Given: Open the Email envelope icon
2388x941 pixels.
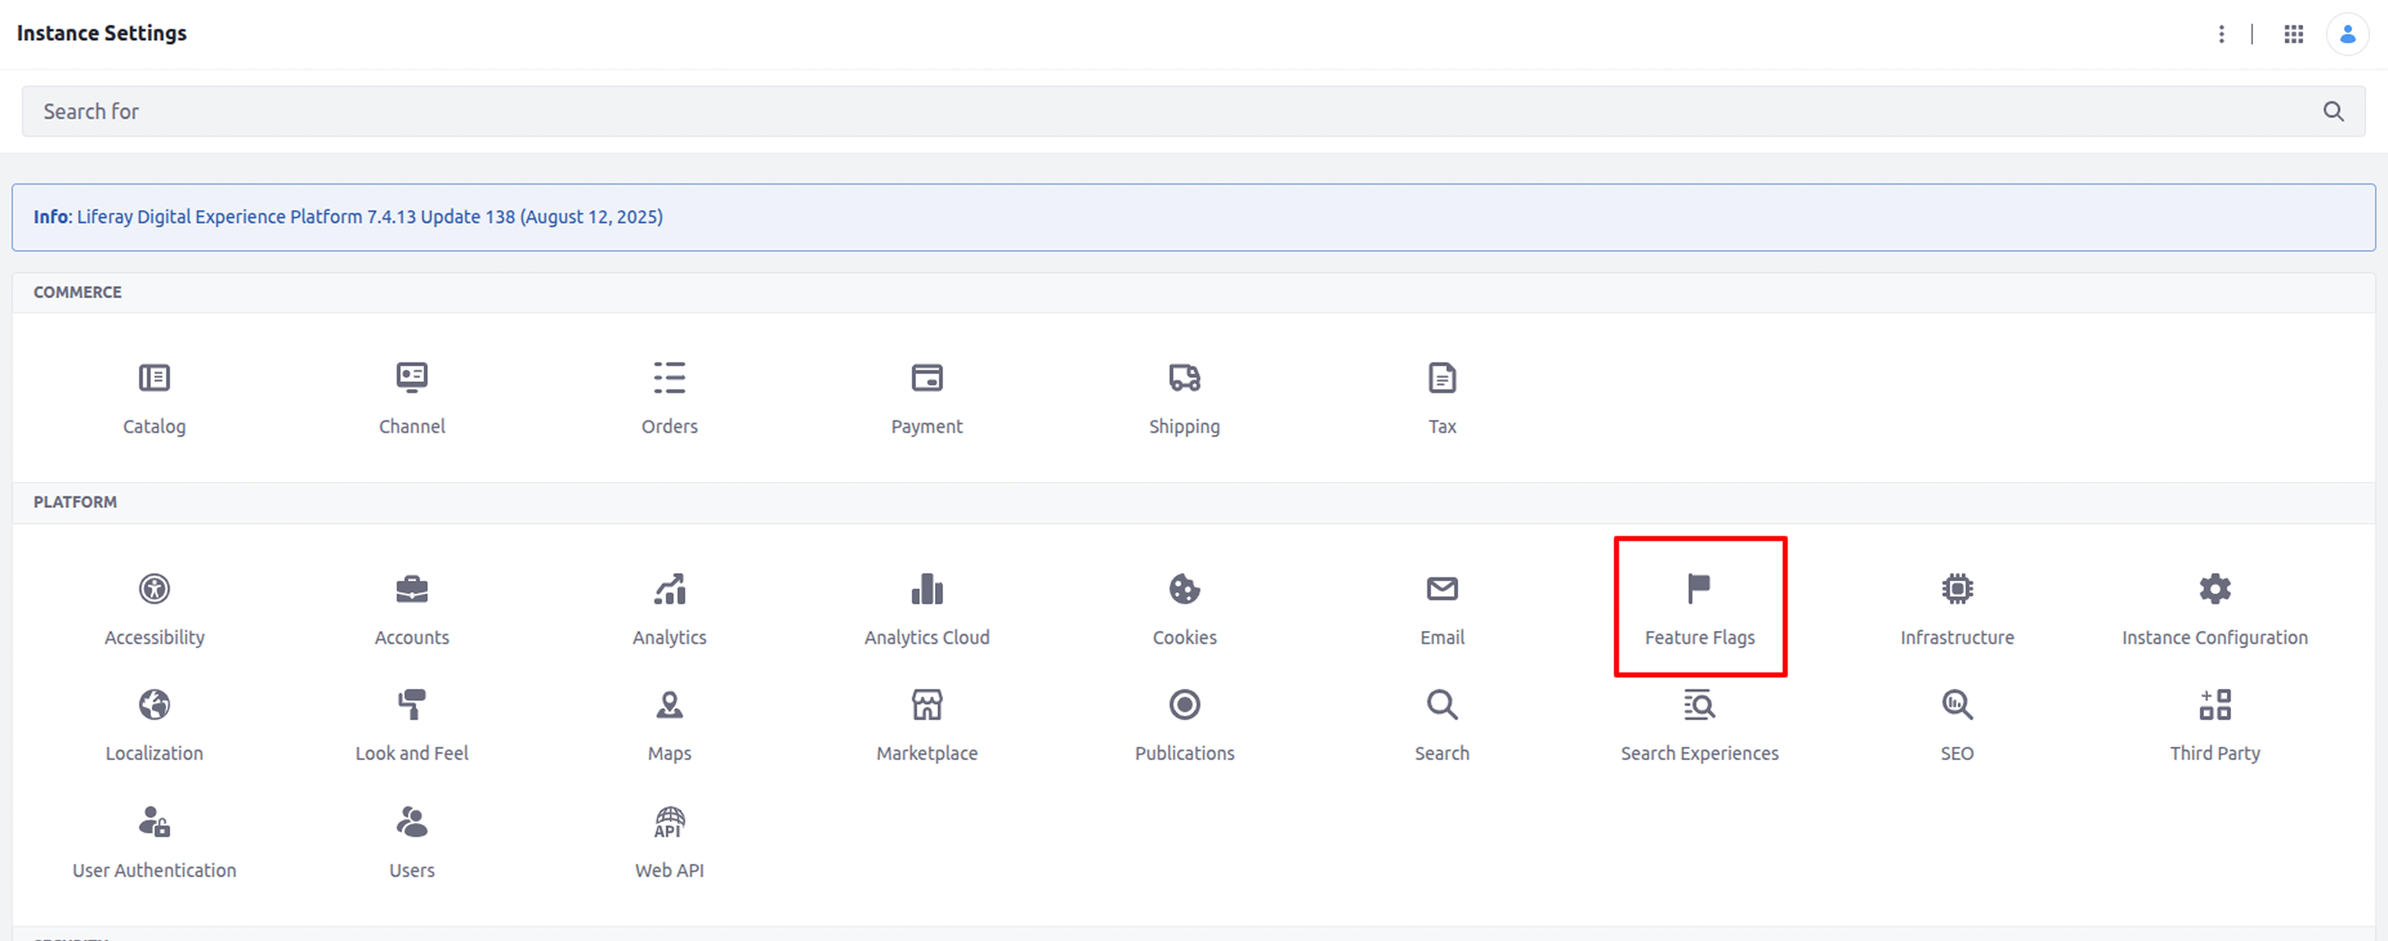Looking at the screenshot, I should coord(1443,589).
